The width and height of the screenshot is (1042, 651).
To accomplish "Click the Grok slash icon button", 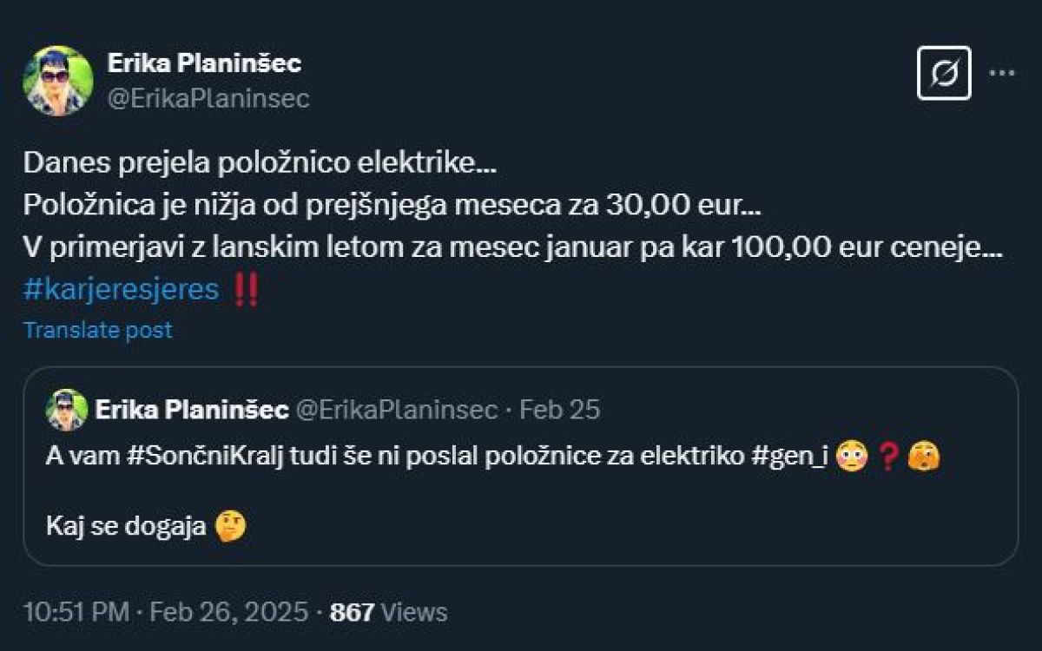I will 944,73.
